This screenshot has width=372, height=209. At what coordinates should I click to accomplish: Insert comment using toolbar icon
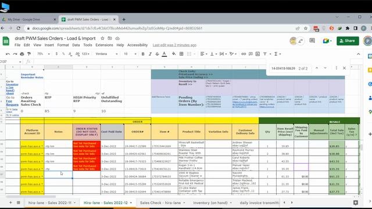[251, 54]
